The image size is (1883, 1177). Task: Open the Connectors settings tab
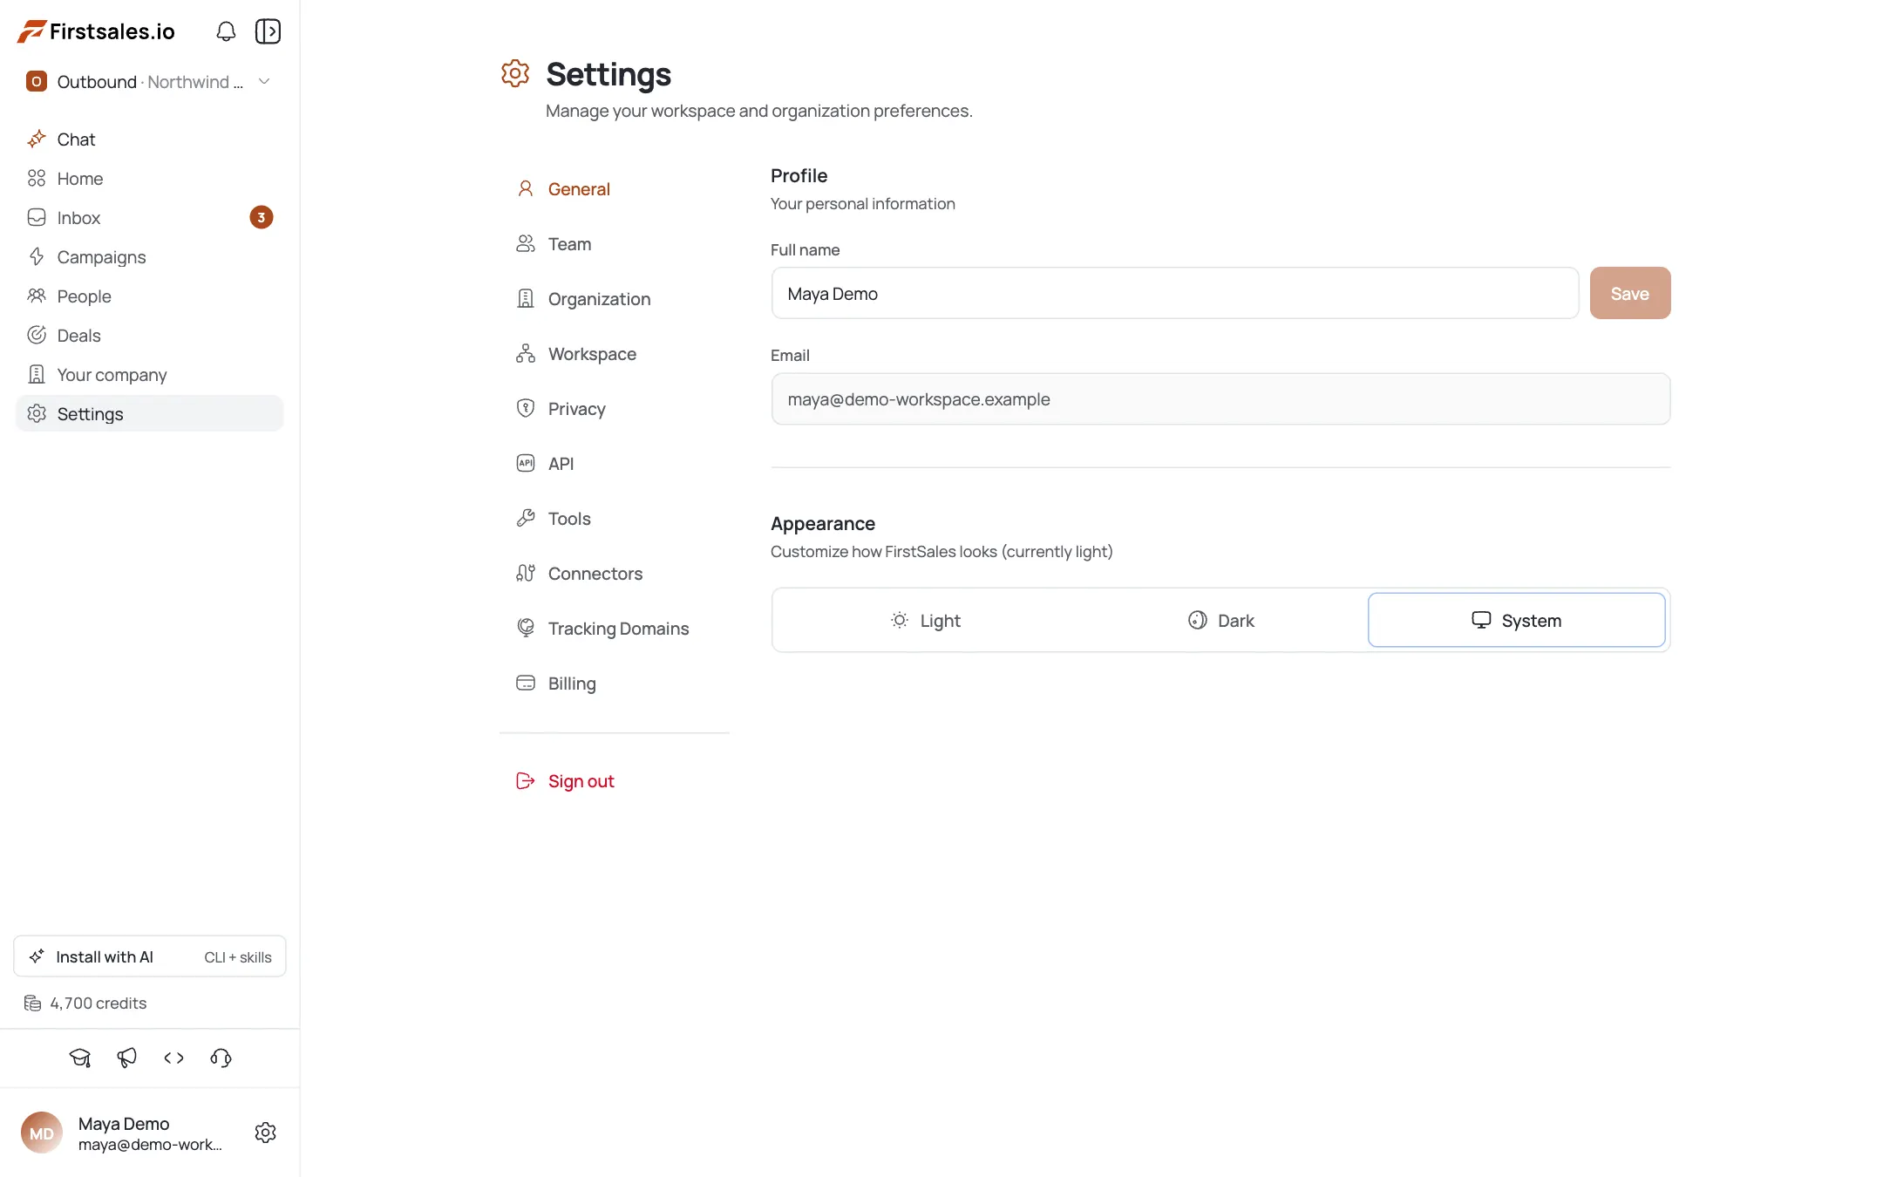click(615, 574)
